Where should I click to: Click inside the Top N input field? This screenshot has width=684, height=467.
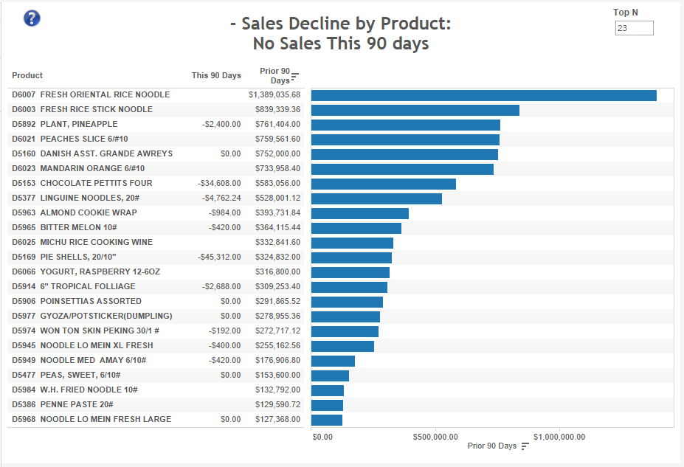(x=635, y=28)
